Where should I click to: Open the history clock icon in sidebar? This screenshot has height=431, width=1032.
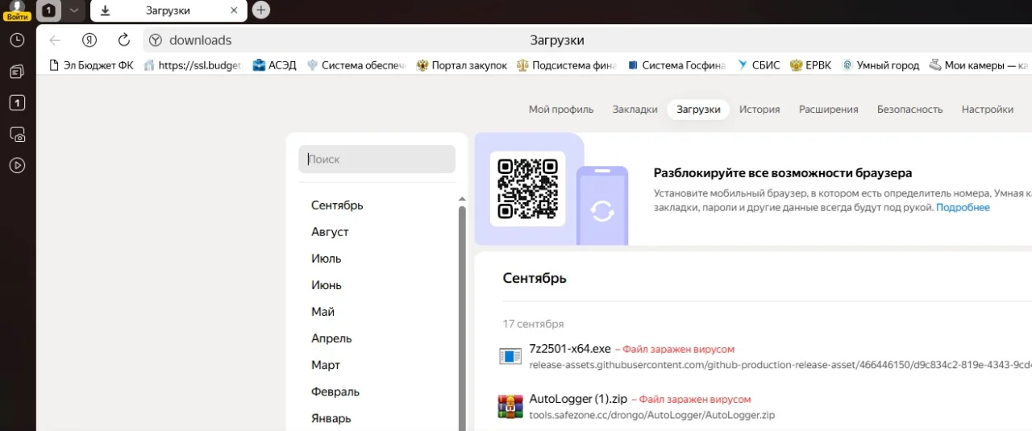17,40
